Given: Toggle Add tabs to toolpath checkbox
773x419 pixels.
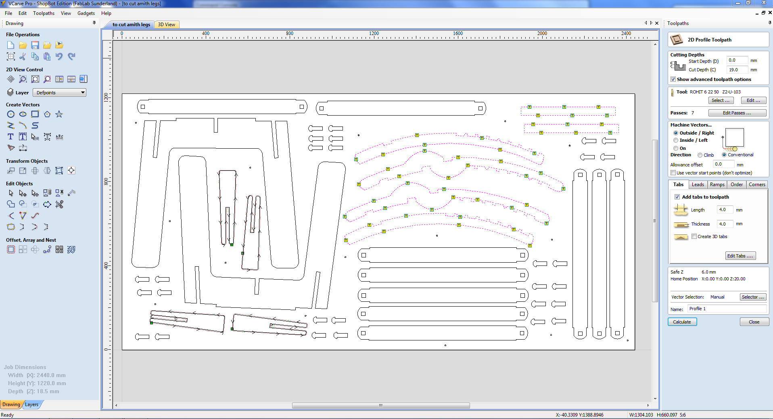Looking at the screenshot, I should click(x=677, y=197).
